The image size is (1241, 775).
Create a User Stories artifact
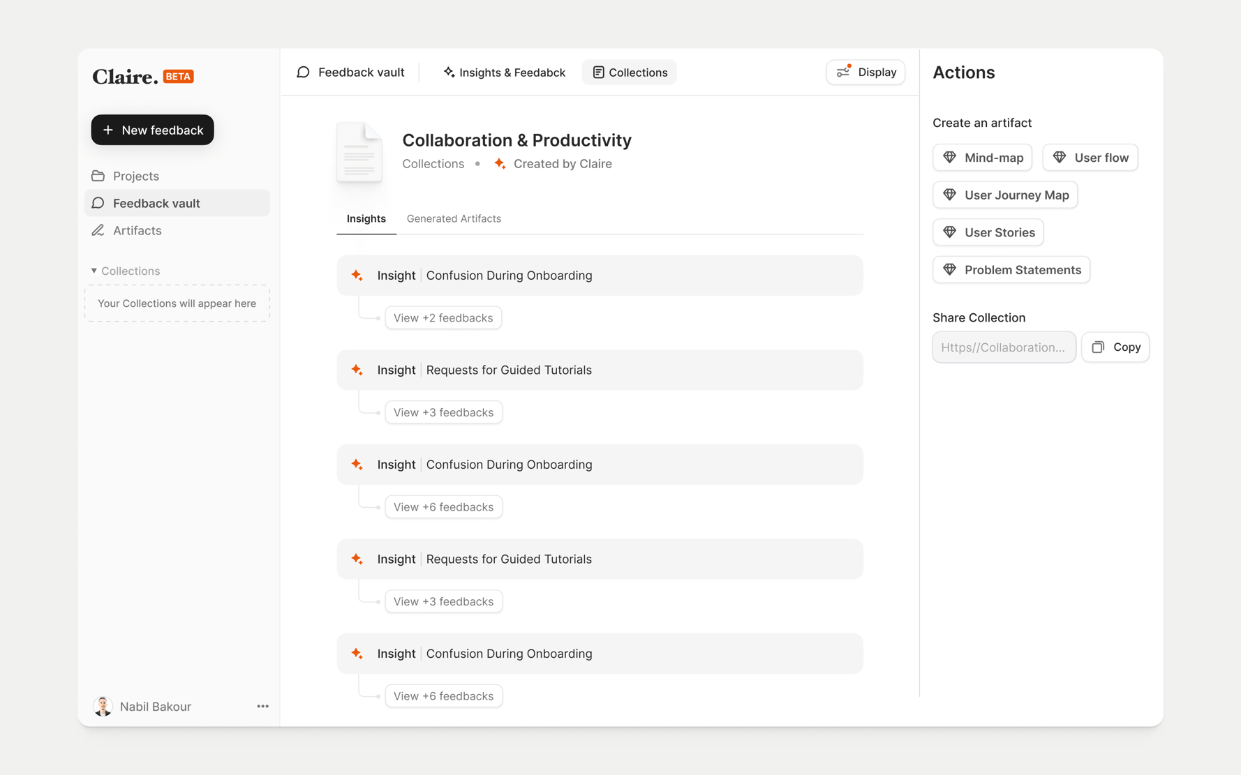(x=988, y=232)
